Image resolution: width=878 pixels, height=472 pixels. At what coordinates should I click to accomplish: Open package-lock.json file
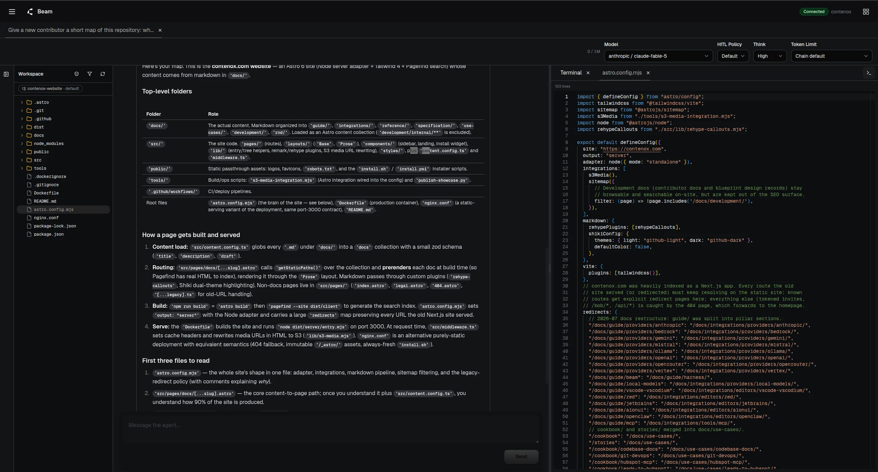pos(63,226)
